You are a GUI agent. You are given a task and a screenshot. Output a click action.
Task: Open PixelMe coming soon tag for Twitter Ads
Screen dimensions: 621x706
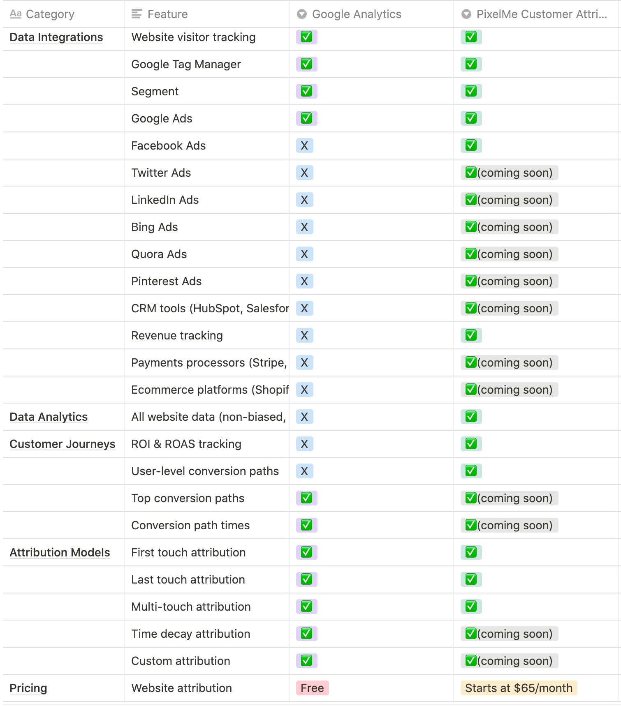pos(509,173)
